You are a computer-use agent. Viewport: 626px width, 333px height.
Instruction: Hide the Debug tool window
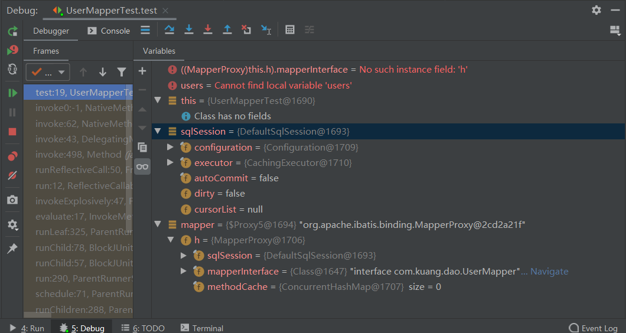tap(615, 10)
